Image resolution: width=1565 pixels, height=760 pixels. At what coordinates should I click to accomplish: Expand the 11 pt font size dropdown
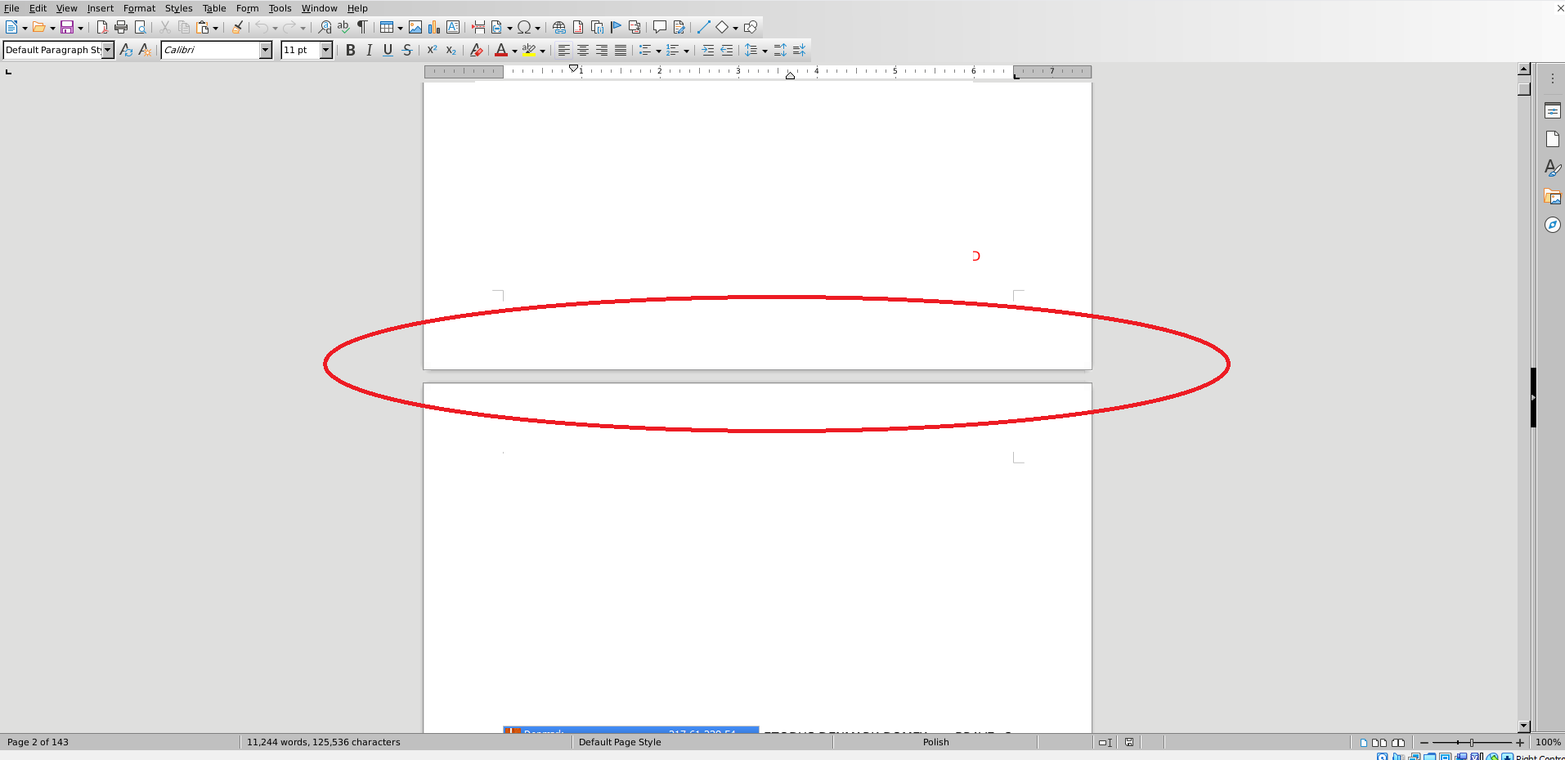tap(326, 50)
